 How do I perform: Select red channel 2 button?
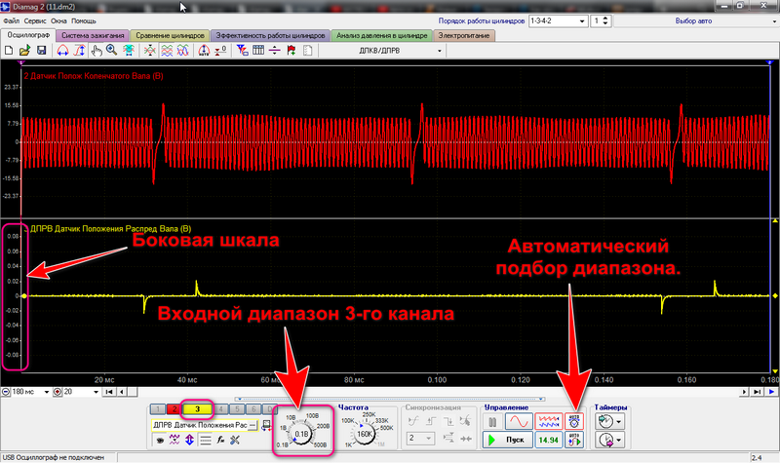[x=175, y=409]
